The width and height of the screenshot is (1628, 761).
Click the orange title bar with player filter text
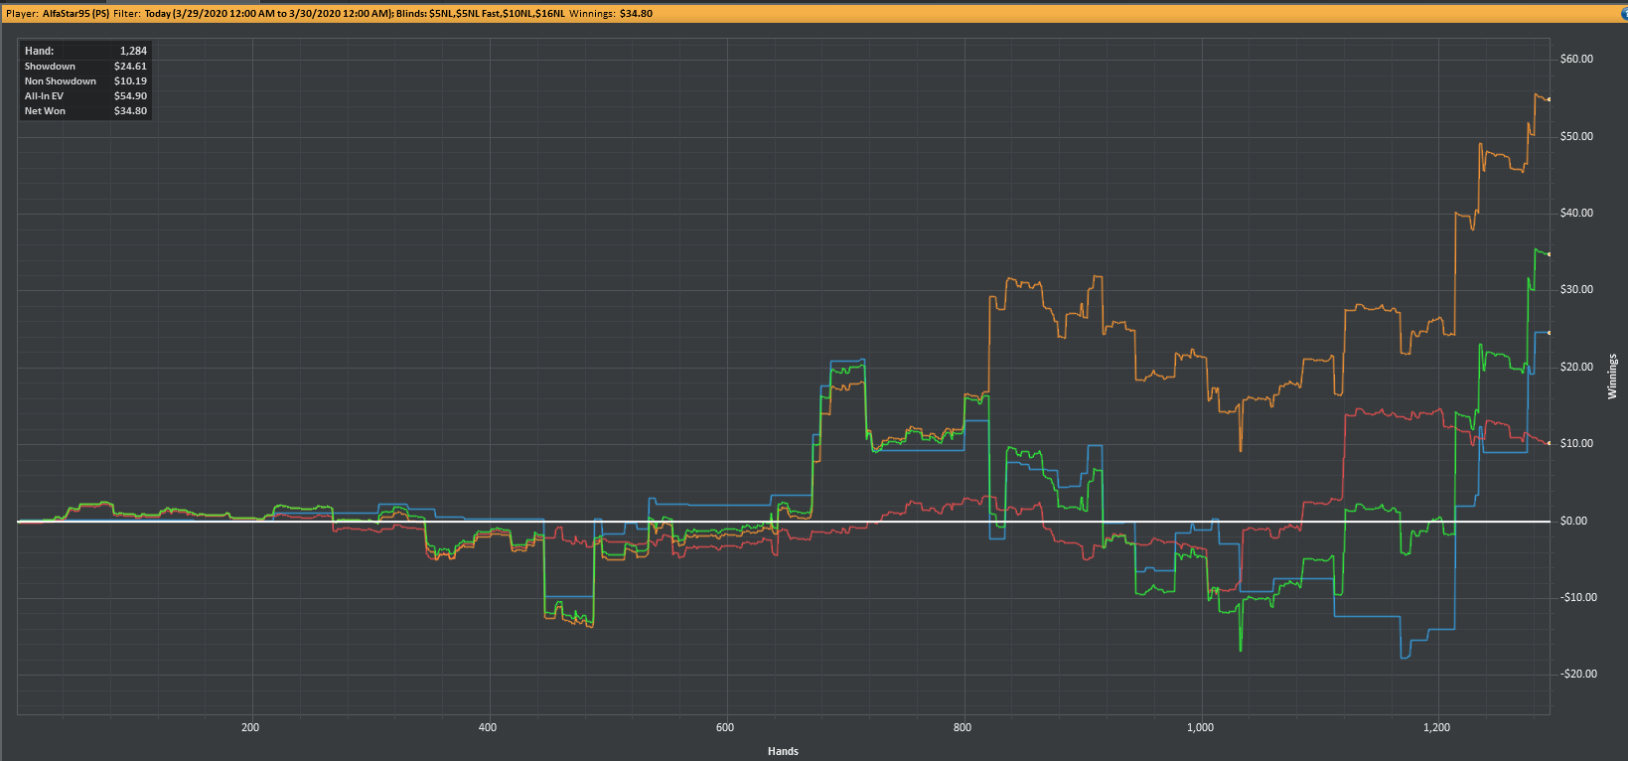(814, 14)
